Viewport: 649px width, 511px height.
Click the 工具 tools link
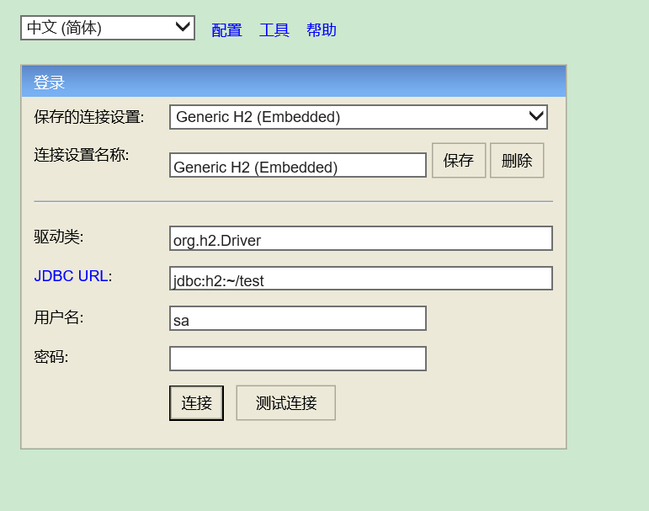point(274,30)
